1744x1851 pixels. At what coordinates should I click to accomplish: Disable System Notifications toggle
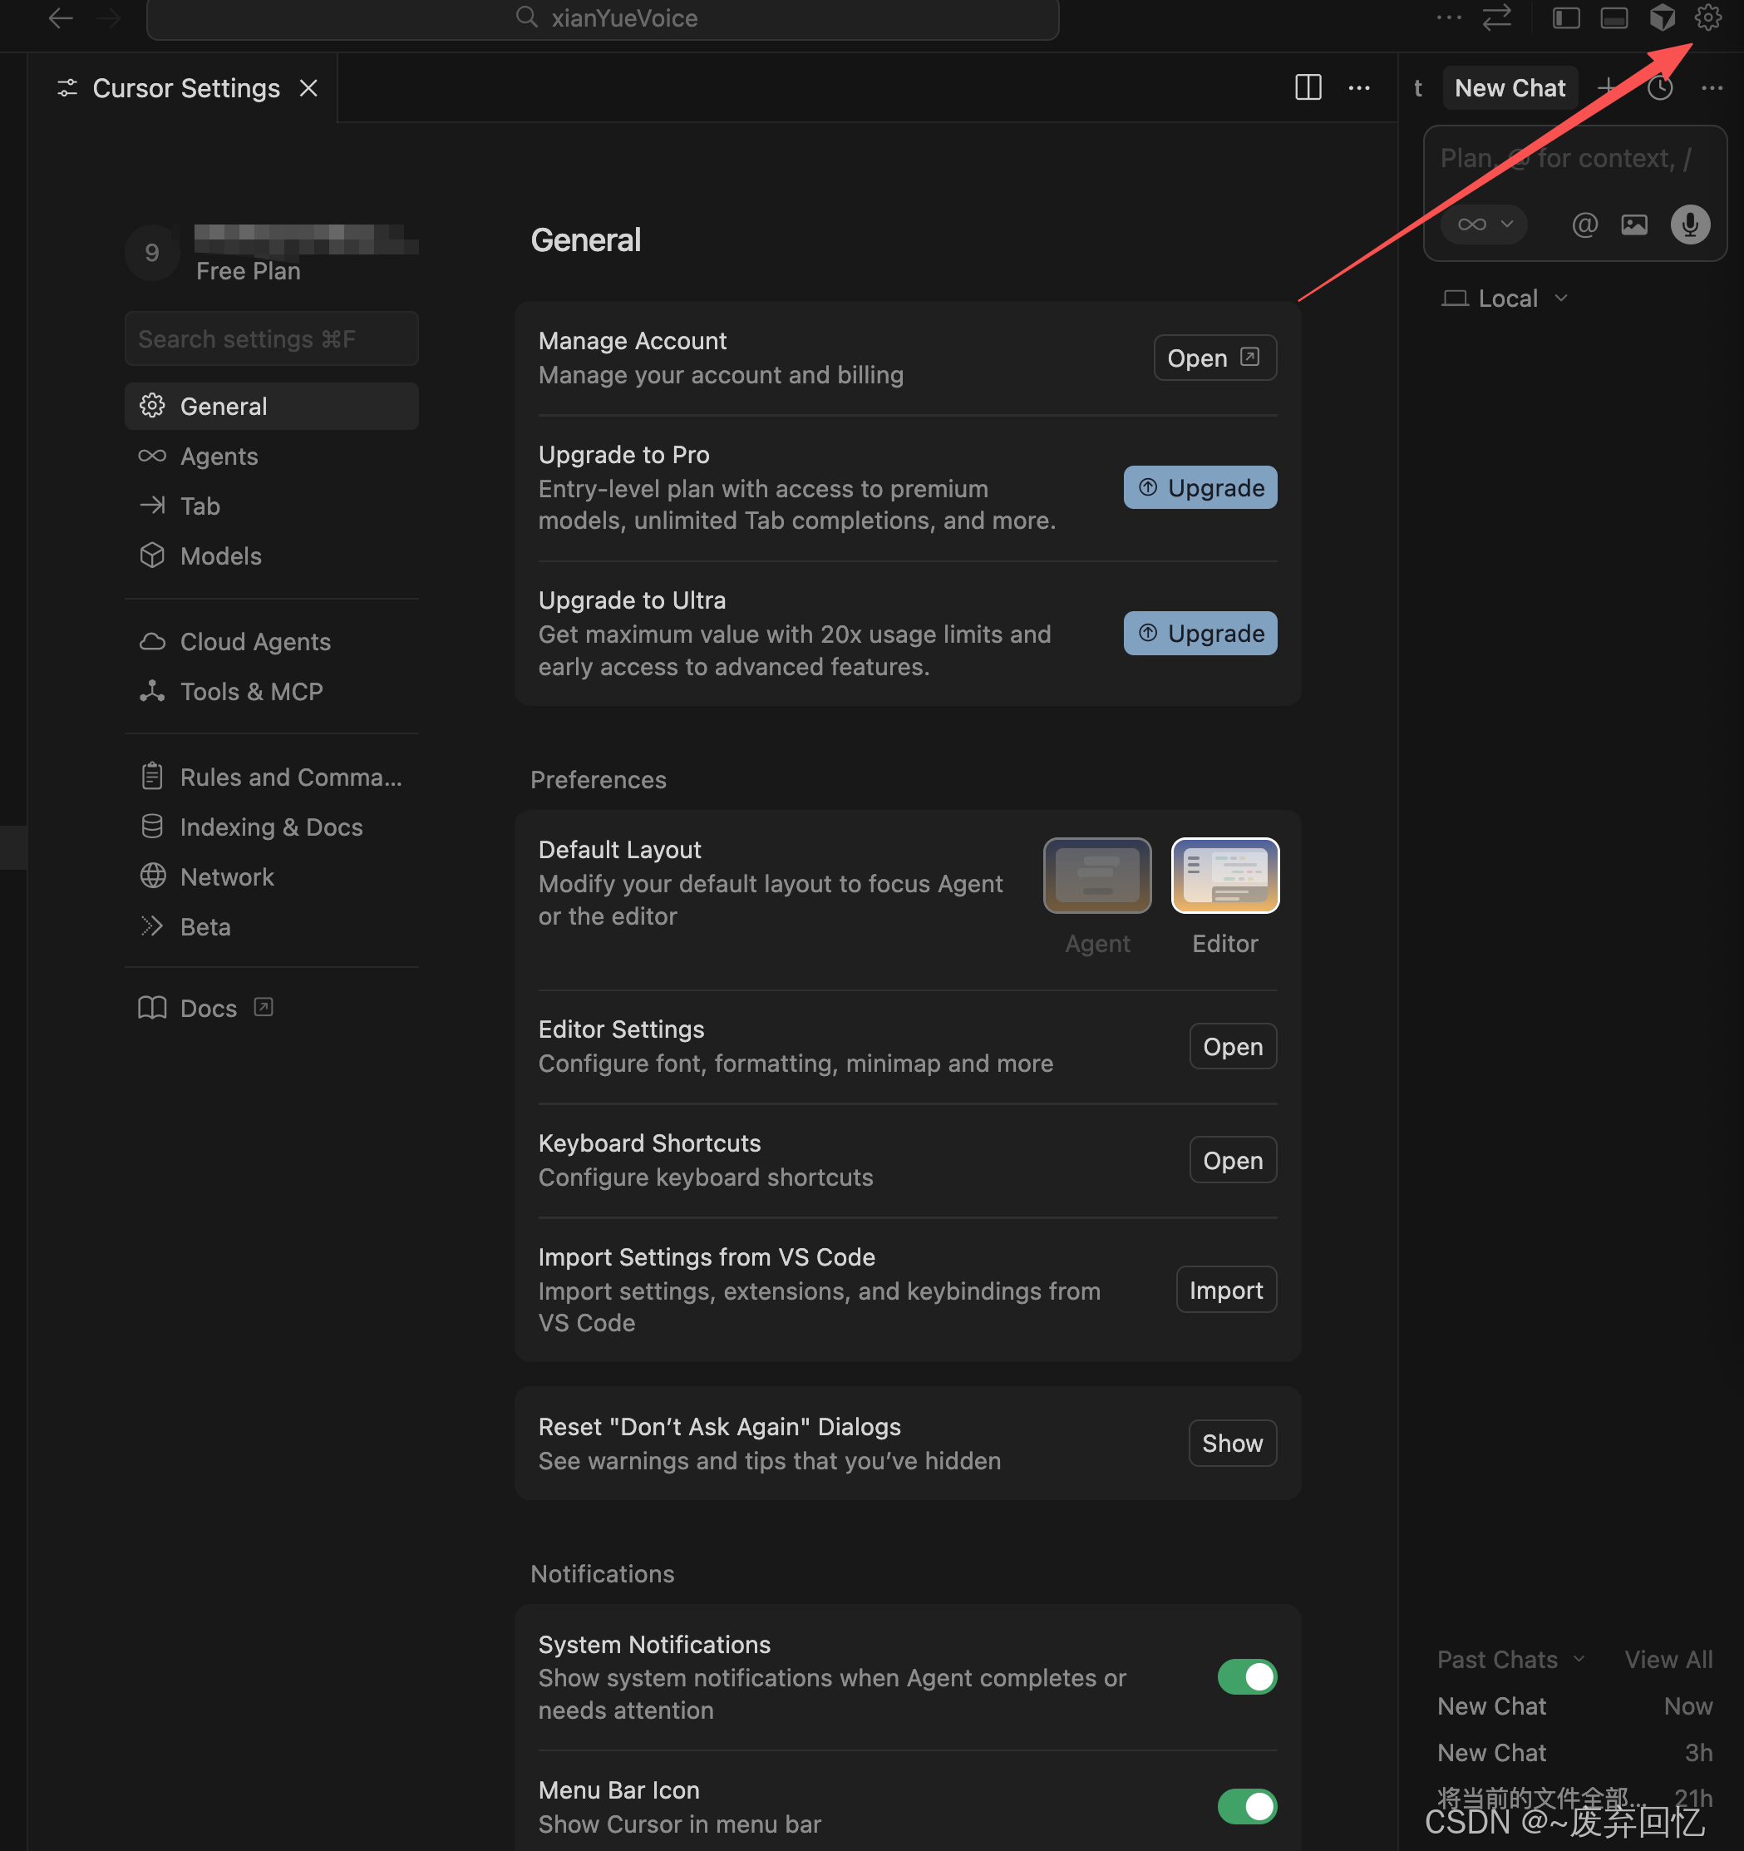[1246, 1677]
